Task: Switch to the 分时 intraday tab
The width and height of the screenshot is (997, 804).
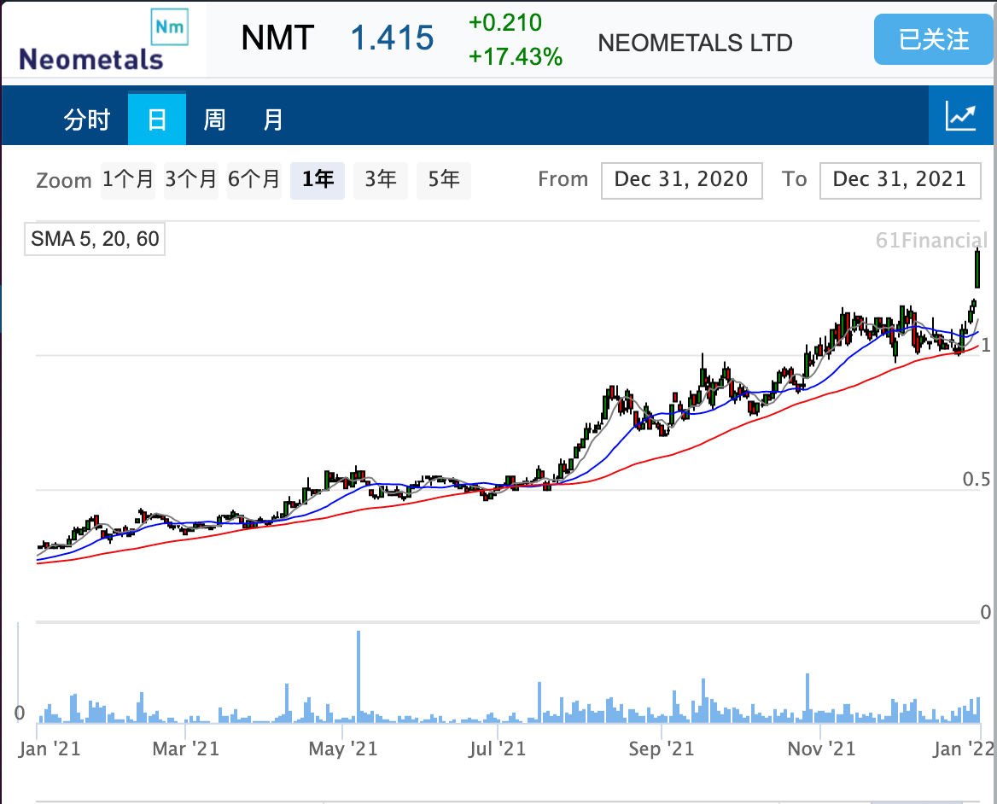Action: tap(86, 119)
